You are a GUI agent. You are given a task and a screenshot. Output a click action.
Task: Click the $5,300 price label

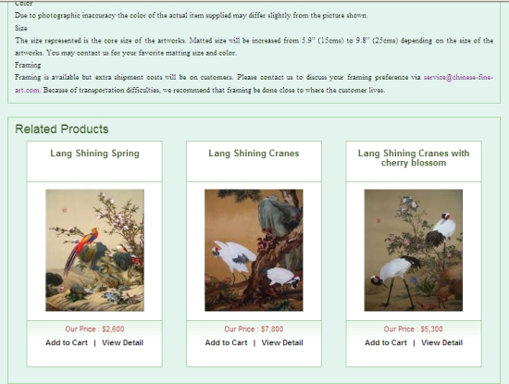[x=414, y=329]
